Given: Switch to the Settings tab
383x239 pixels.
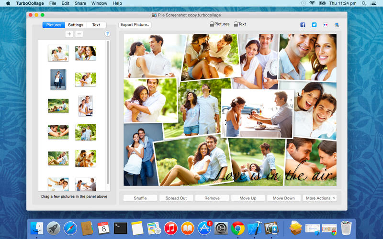Looking at the screenshot, I should pyautogui.click(x=76, y=25).
